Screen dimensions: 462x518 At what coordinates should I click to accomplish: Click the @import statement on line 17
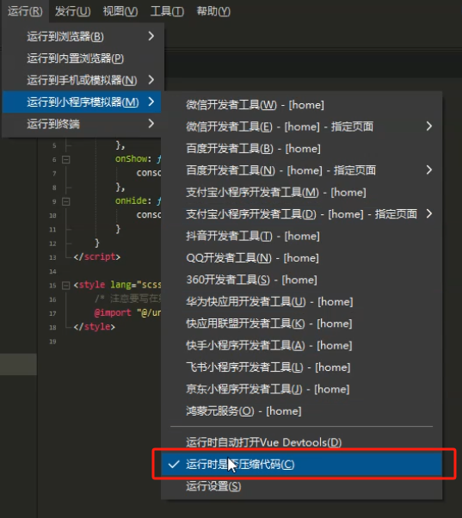pyautogui.click(x=127, y=312)
